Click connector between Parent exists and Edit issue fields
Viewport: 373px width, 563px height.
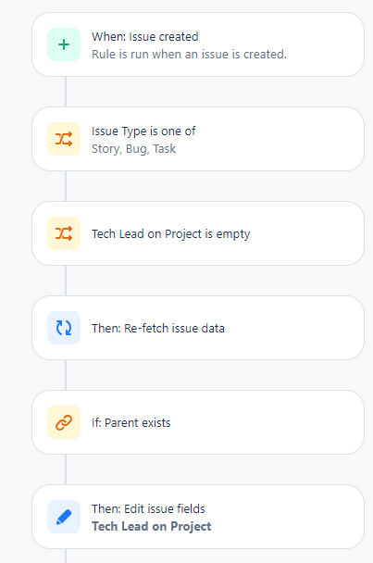pyautogui.click(x=66, y=469)
